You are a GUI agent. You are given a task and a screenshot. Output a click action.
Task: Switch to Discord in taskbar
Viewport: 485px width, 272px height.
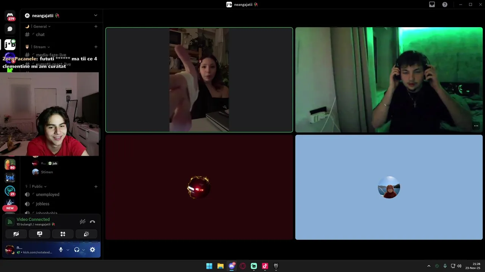232,266
